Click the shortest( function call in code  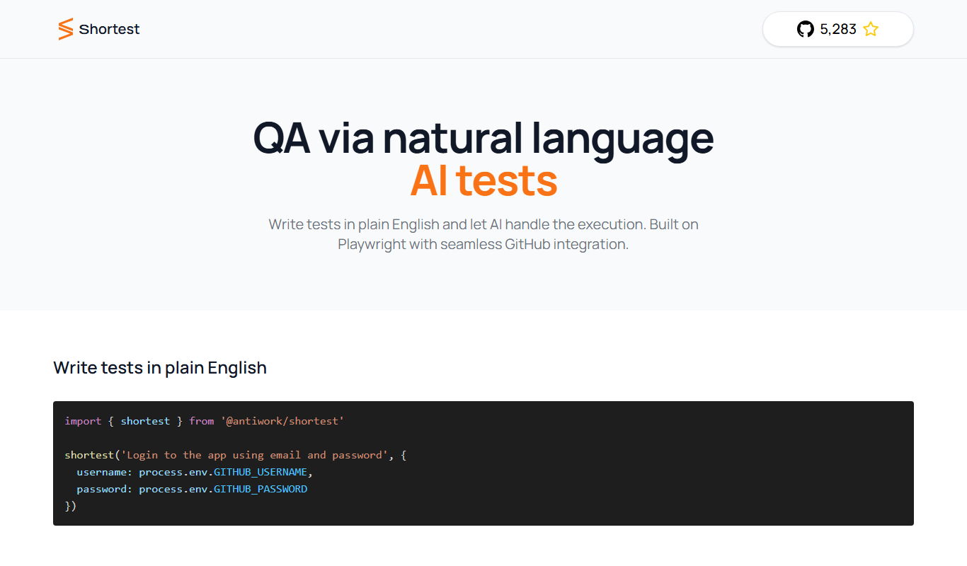click(x=93, y=455)
